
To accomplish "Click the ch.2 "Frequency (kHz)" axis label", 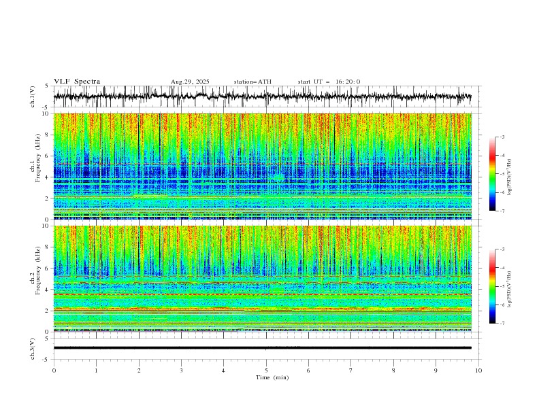I will (38, 271).
